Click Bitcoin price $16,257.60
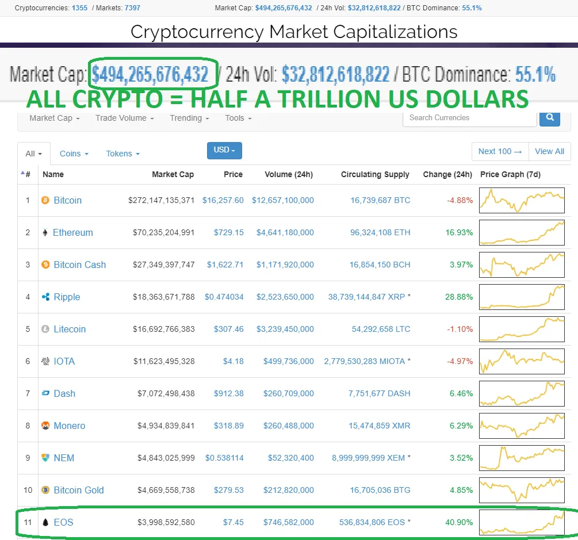This screenshot has height=540, width=578. [x=223, y=200]
